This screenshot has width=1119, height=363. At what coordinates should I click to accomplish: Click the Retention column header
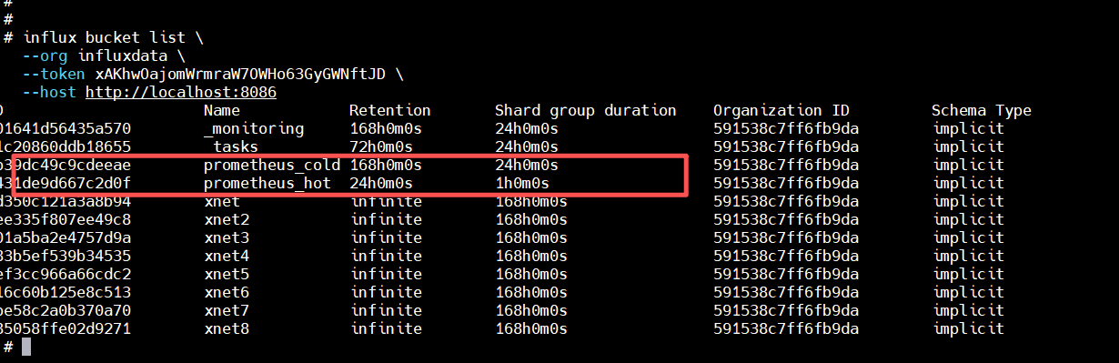pyautogui.click(x=390, y=111)
